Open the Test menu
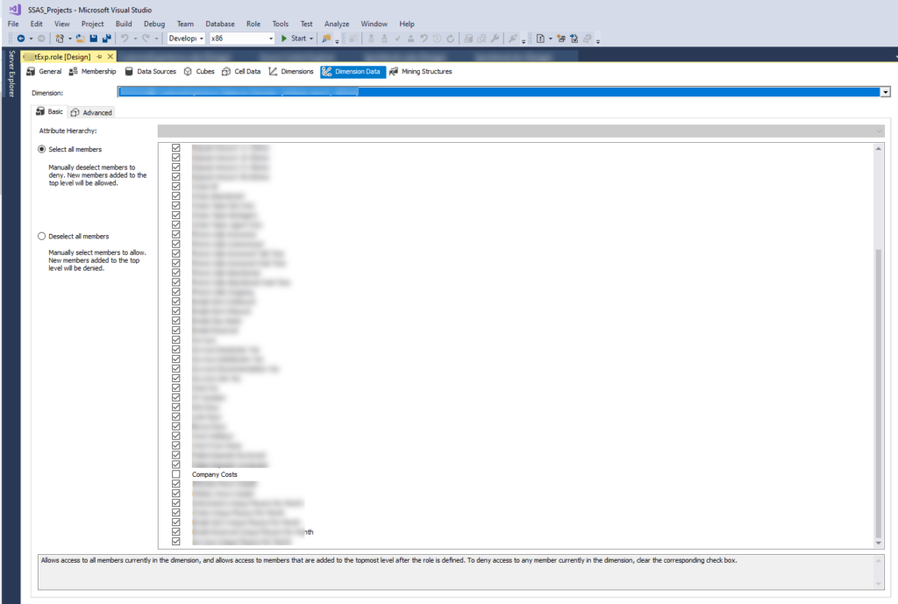The width and height of the screenshot is (898, 604). [x=307, y=24]
